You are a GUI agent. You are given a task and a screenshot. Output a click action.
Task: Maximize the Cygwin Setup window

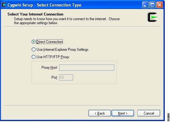152,5
